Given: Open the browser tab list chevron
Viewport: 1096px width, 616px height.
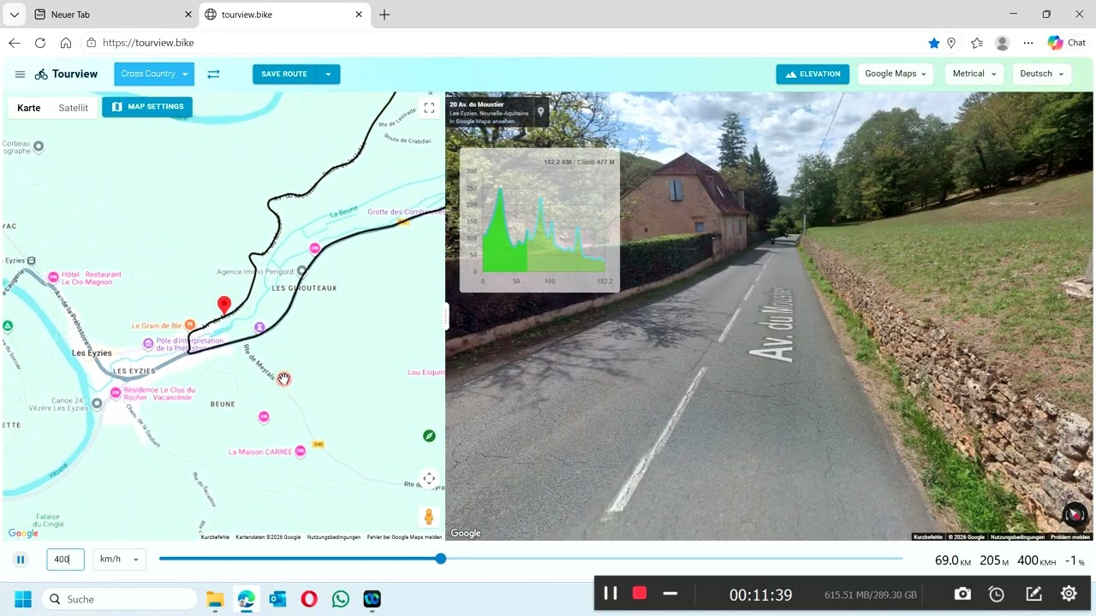Looking at the screenshot, I should [14, 15].
